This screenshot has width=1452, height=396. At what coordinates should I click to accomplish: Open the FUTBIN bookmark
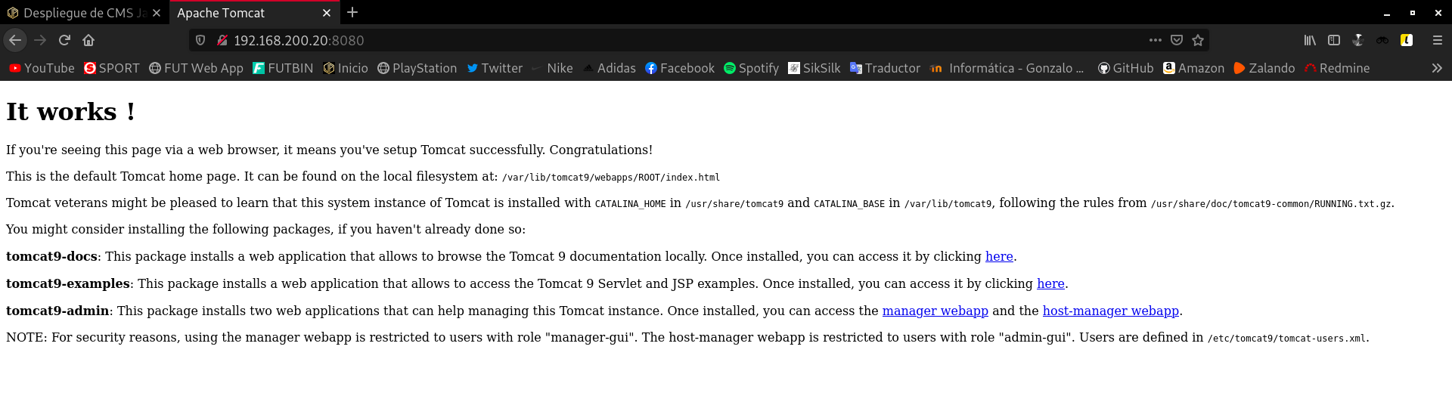[283, 68]
